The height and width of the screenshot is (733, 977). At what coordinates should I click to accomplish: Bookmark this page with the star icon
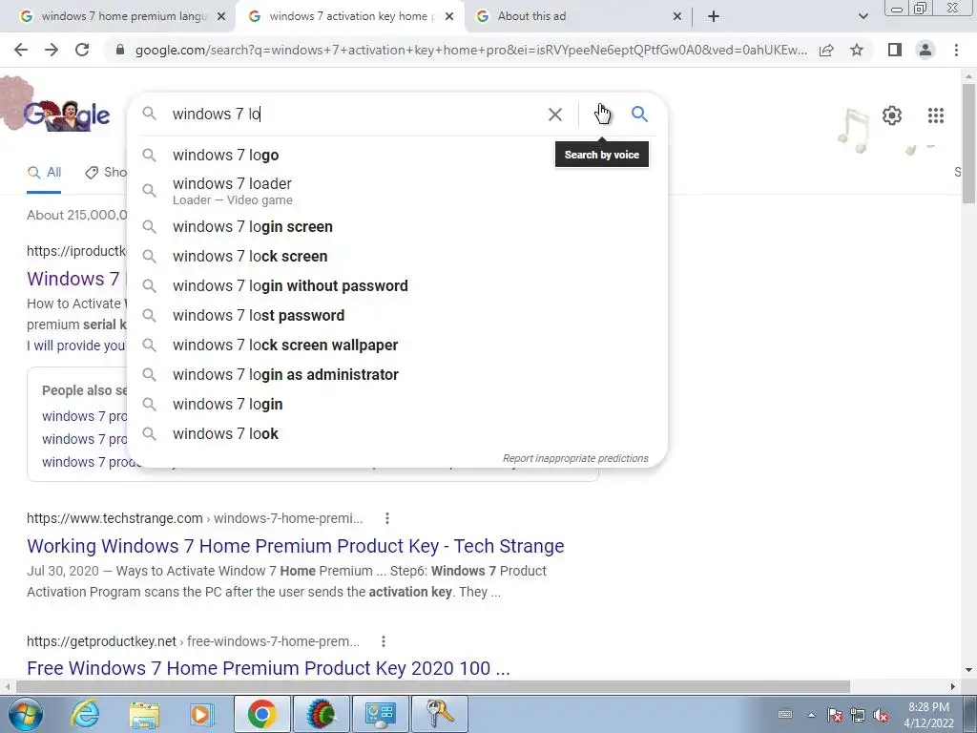pyautogui.click(x=857, y=50)
